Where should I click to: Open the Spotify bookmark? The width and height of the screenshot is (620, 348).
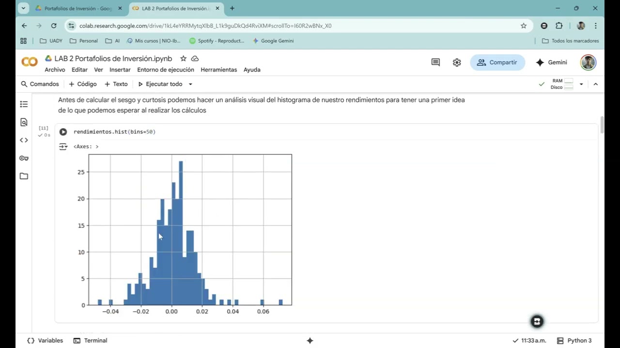(217, 41)
